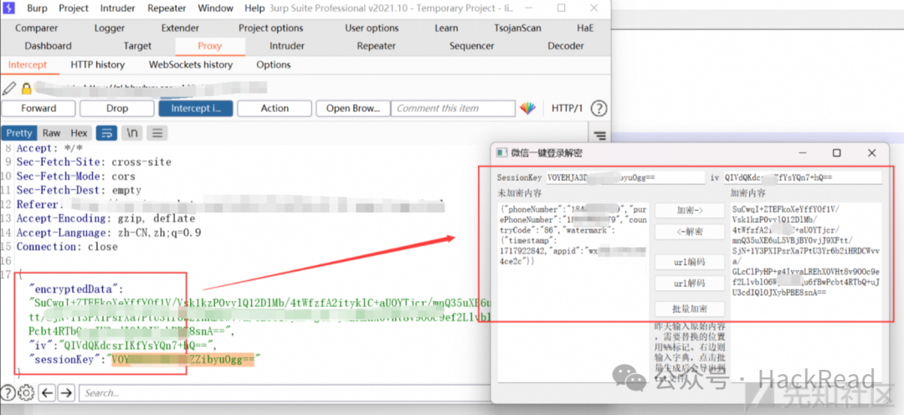Switch to the Intruder tool tab

click(287, 46)
